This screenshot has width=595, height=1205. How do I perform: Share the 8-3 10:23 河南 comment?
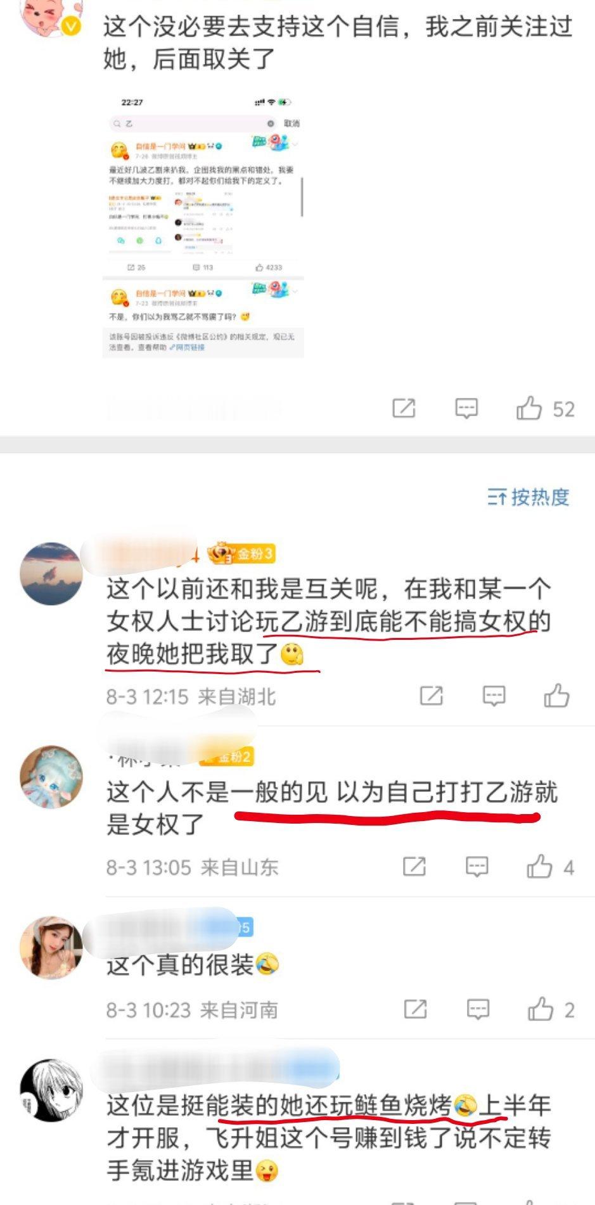[415, 1009]
